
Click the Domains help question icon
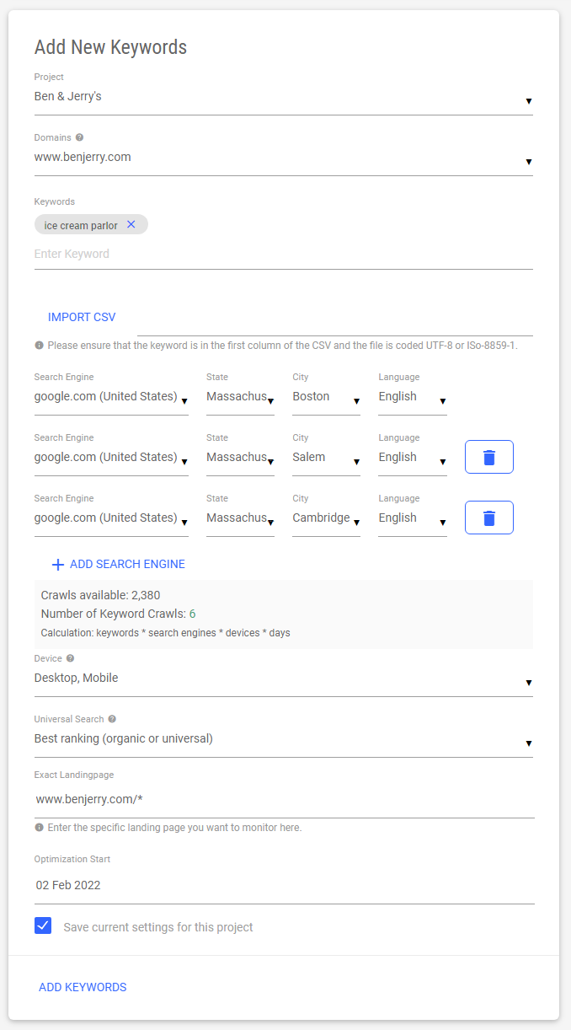point(79,137)
